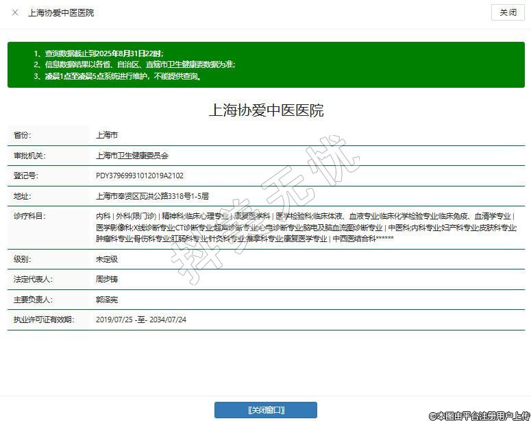Click the 审批机关 value 上海市卫生健康委员会
The height and width of the screenshot is (421, 531).
click(132, 156)
